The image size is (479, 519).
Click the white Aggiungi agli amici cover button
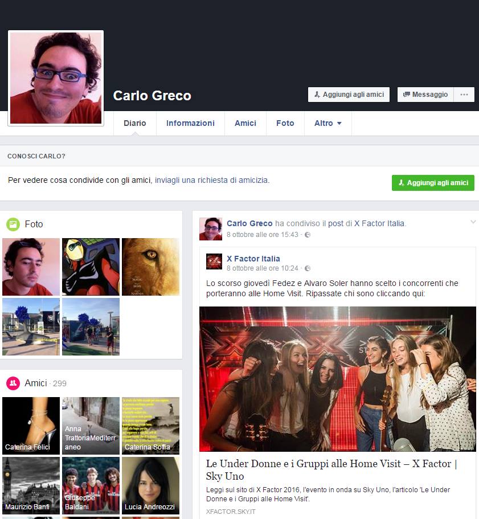[x=349, y=95]
